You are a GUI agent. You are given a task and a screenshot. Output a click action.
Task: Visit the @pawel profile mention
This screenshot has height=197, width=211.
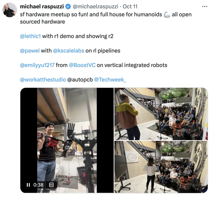30,51
